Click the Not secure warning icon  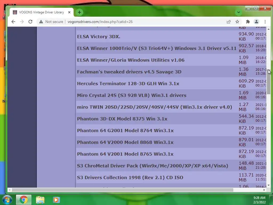41,22
